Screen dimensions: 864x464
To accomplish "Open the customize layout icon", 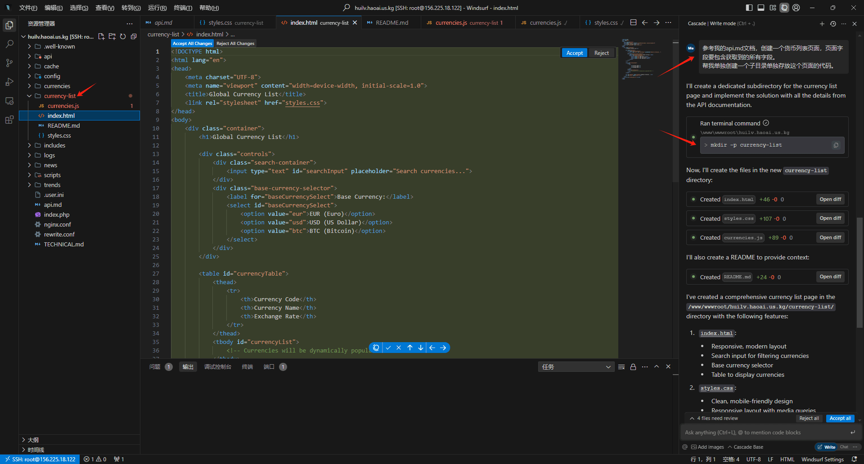I will coord(773,8).
